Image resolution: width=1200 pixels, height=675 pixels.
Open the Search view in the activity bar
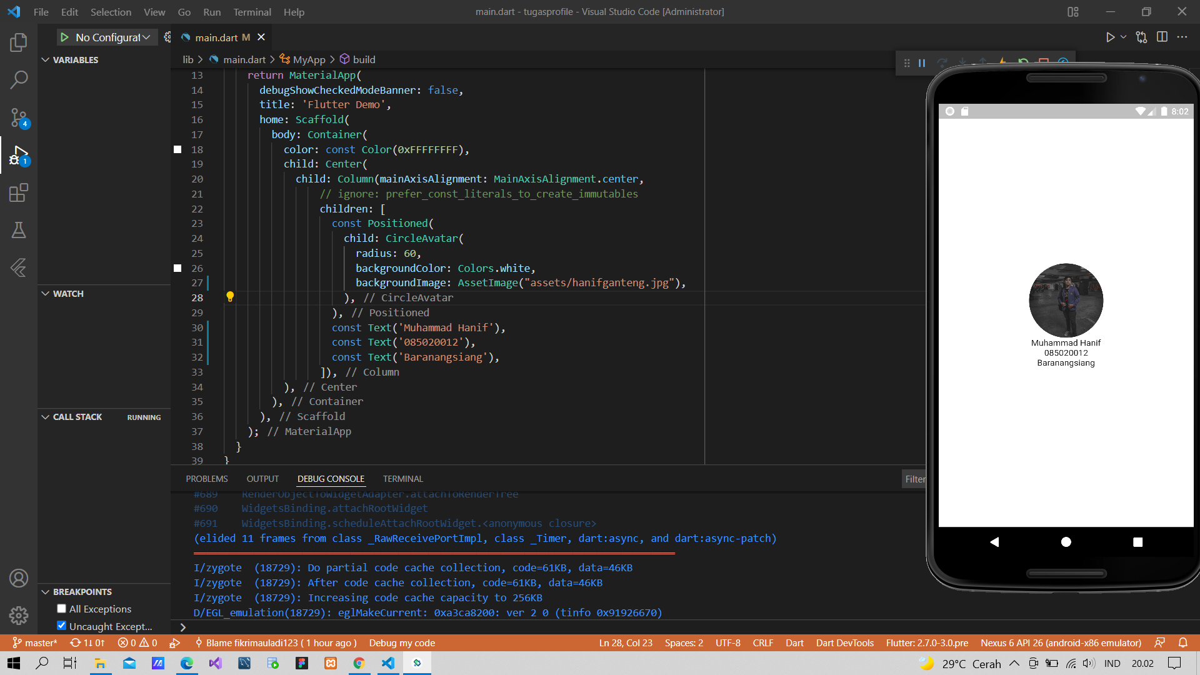pos(19,80)
